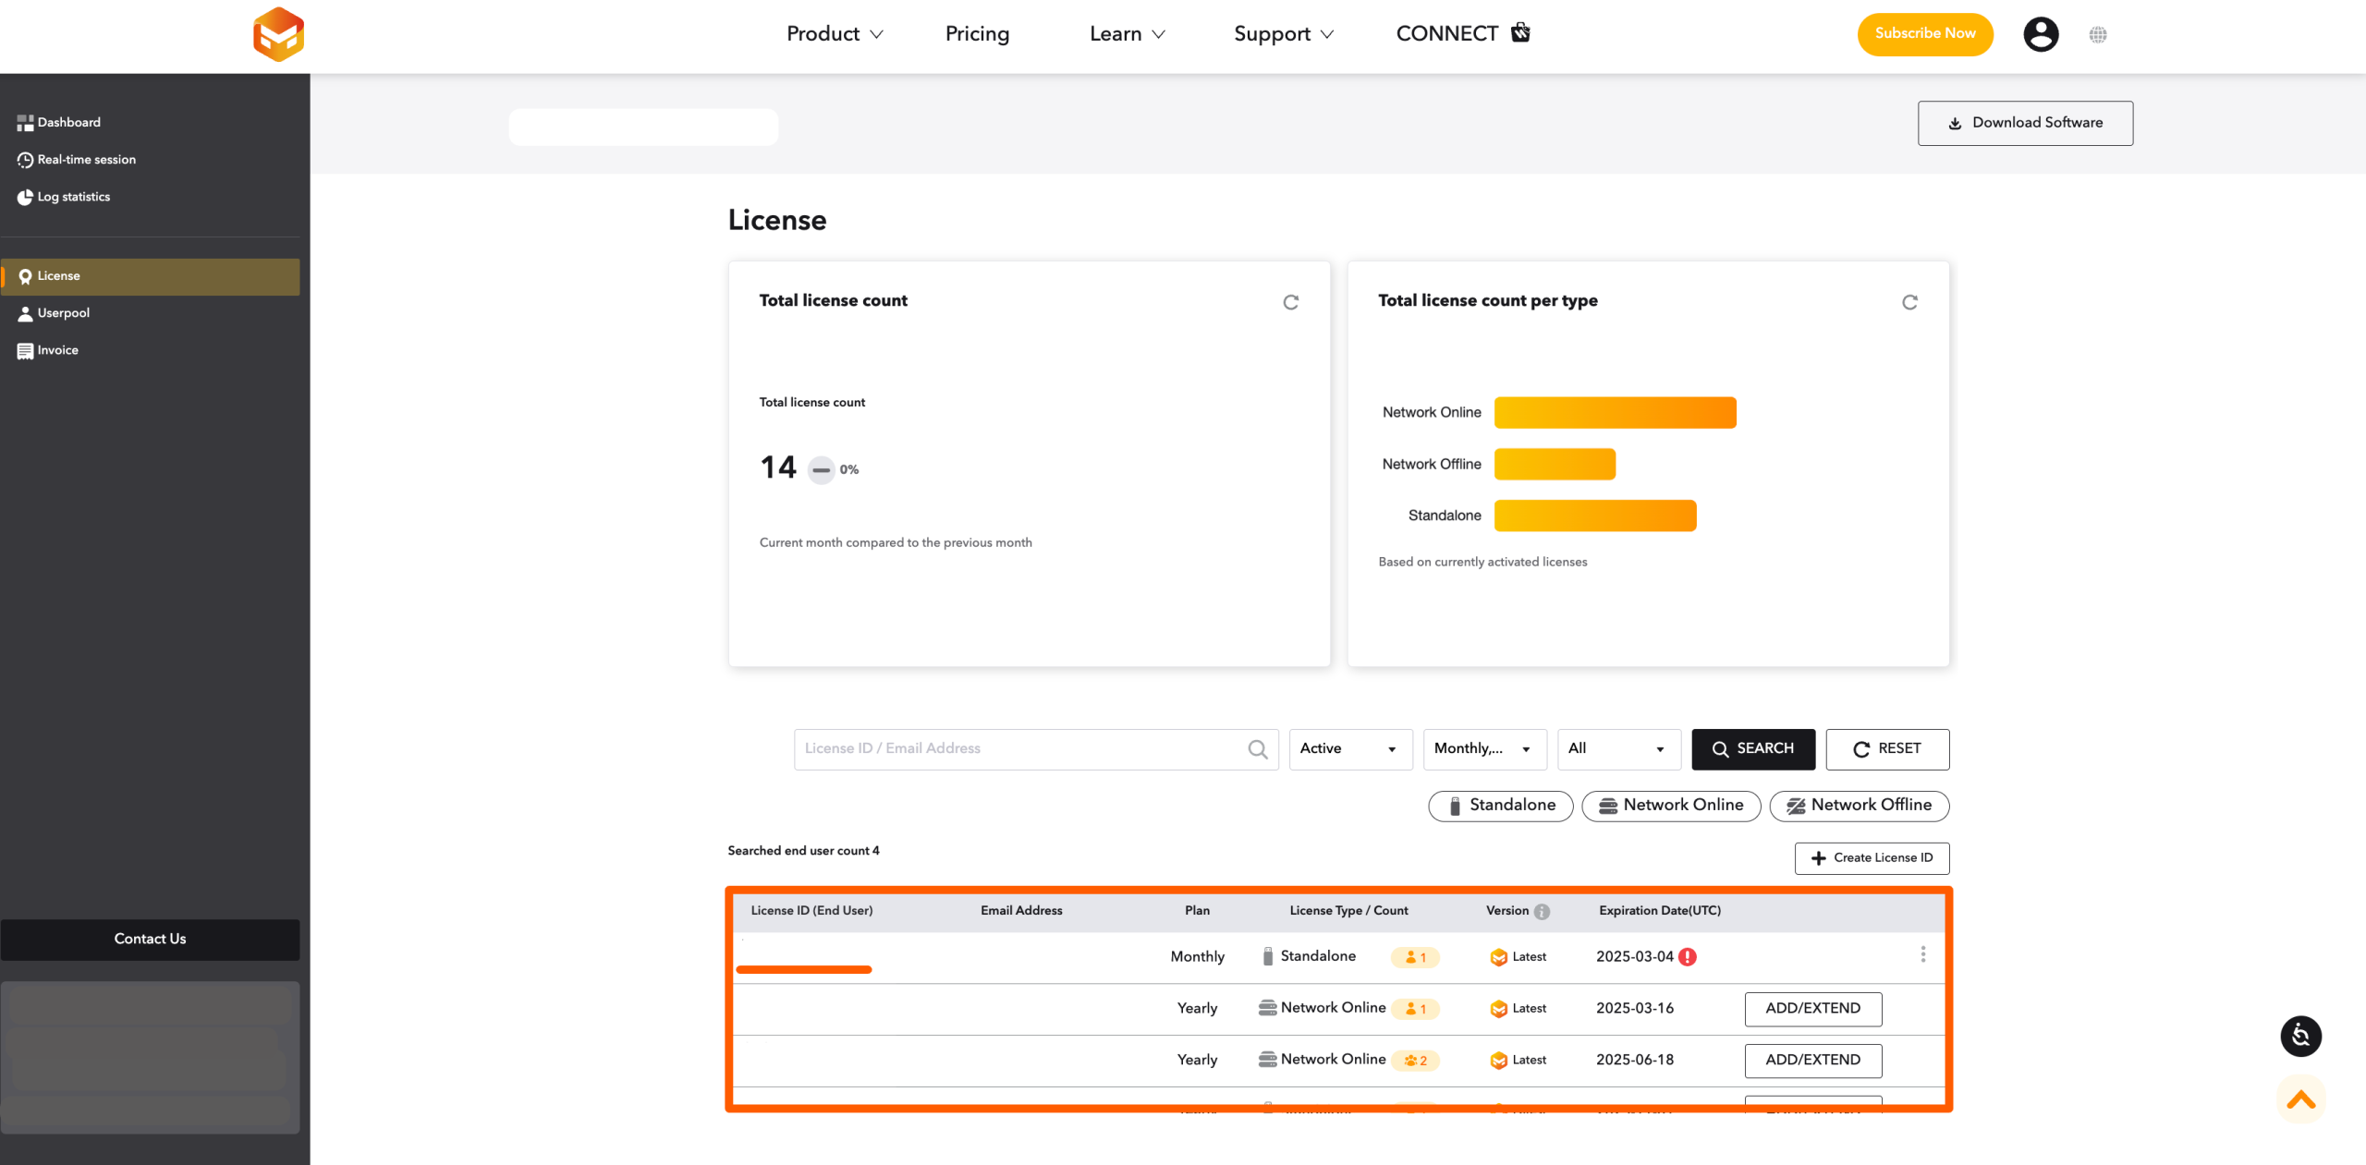Toggle the Network Offline filter chip

pos(1859,806)
